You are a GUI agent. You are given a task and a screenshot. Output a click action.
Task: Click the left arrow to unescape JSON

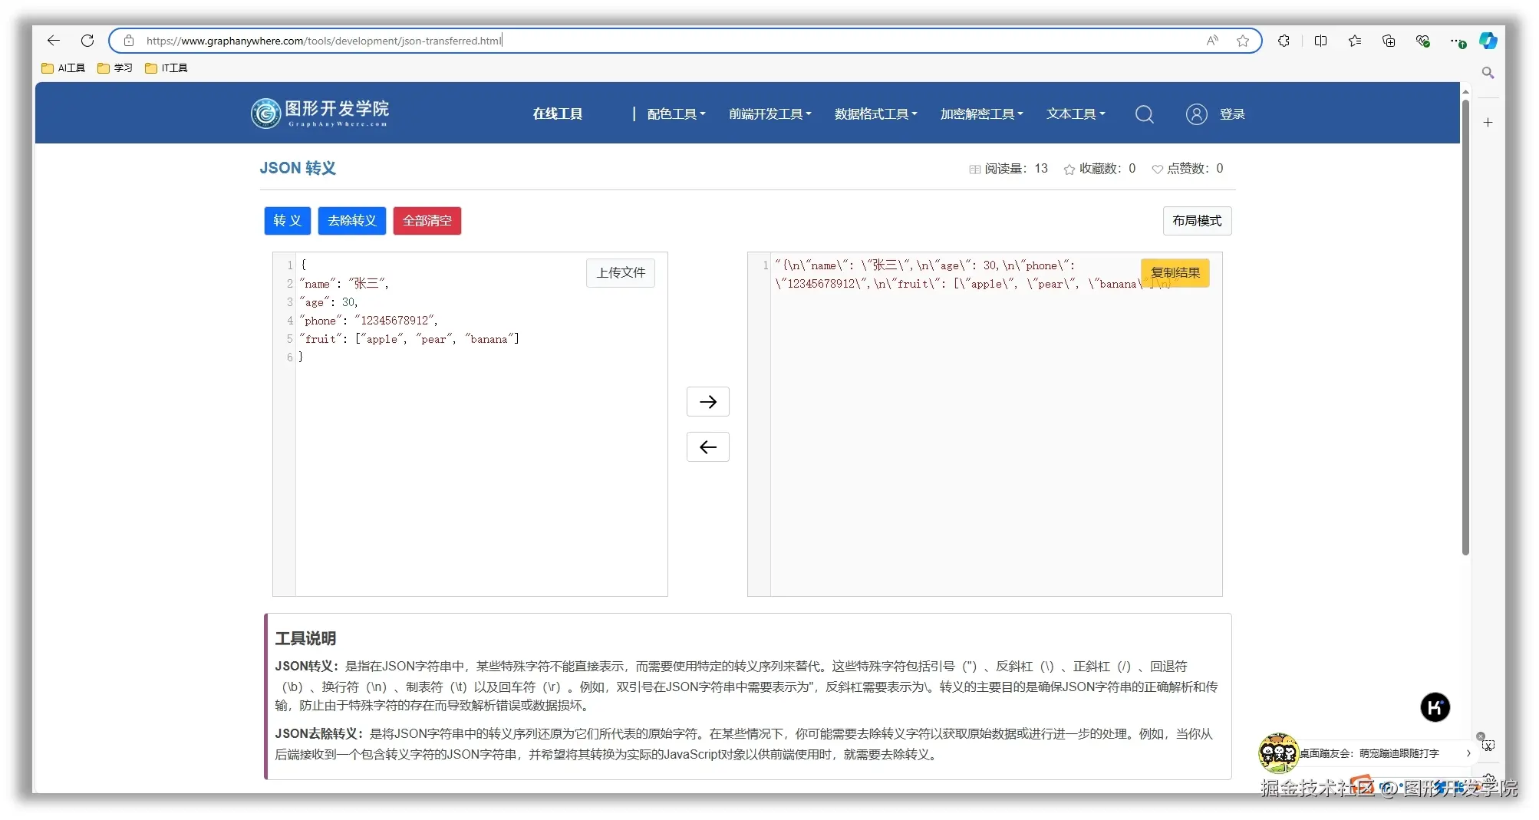(707, 446)
